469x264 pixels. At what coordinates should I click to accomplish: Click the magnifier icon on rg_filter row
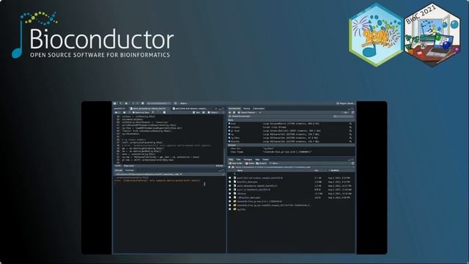tap(350, 138)
